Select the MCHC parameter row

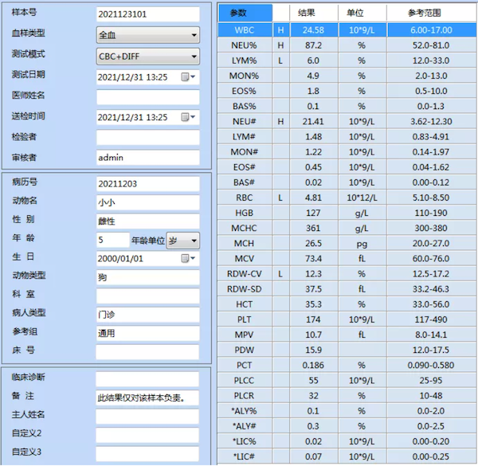[347, 229]
